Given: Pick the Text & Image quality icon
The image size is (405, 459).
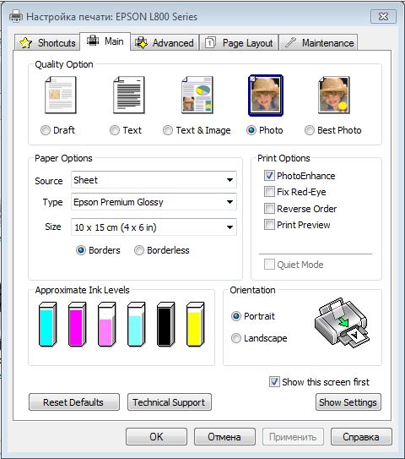Looking at the screenshot, I should 197,95.
